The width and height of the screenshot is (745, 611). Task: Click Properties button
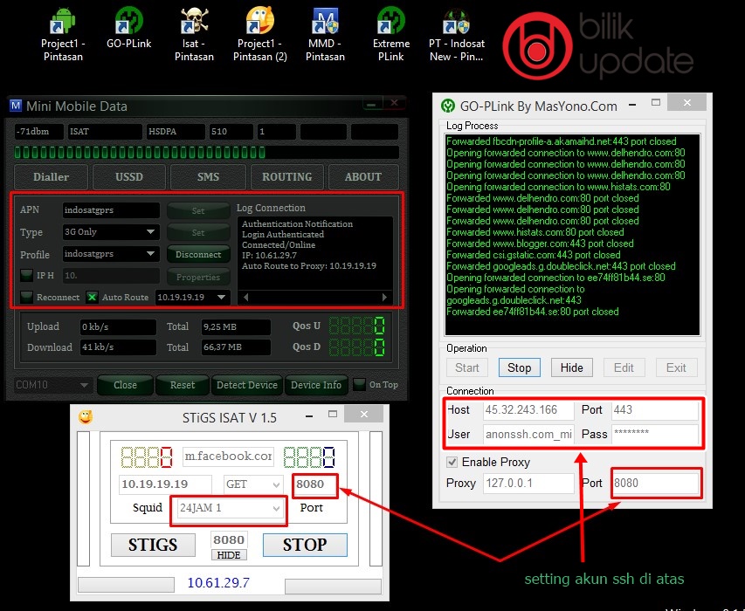198,277
